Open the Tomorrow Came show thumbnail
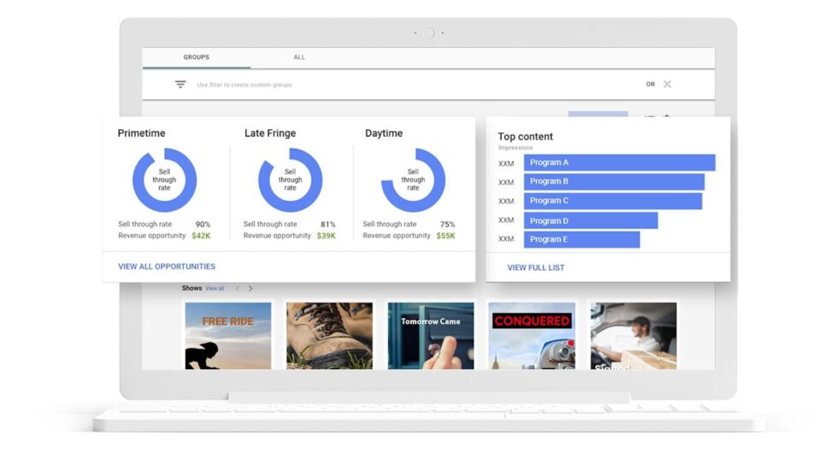 (x=430, y=335)
